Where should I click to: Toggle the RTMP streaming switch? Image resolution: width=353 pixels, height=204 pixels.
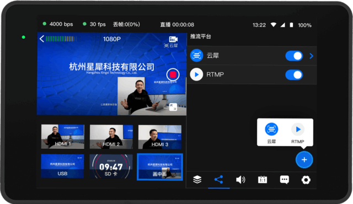pyautogui.click(x=294, y=75)
